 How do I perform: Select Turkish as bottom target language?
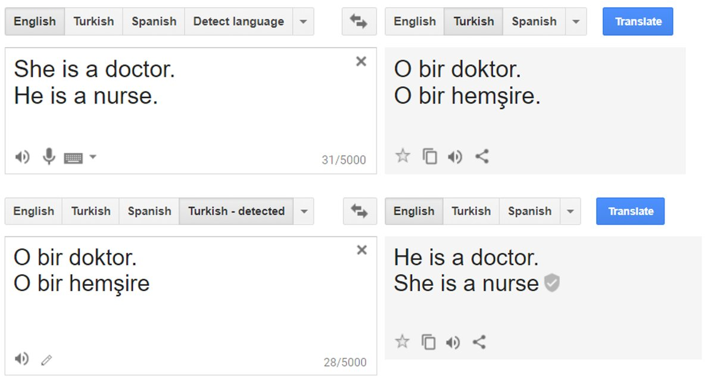pos(471,211)
